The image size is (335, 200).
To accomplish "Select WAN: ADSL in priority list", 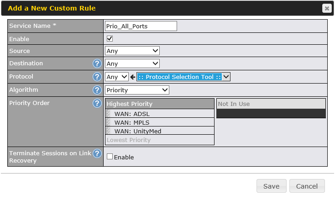I will tap(160, 113).
